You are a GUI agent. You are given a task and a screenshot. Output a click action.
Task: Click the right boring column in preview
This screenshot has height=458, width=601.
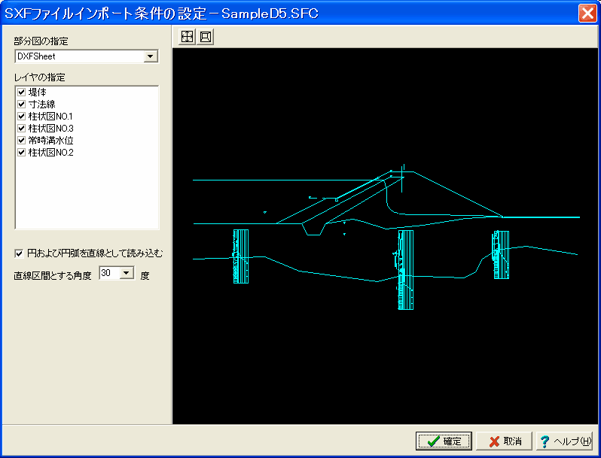click(x=501, y=254)
